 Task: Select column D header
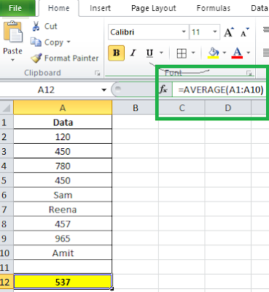227,108
